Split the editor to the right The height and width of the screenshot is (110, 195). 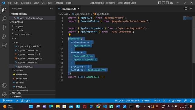pos(186,9)
